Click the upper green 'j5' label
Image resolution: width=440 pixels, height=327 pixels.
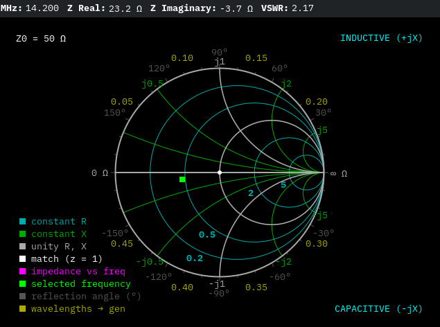(x=322, y=130)
